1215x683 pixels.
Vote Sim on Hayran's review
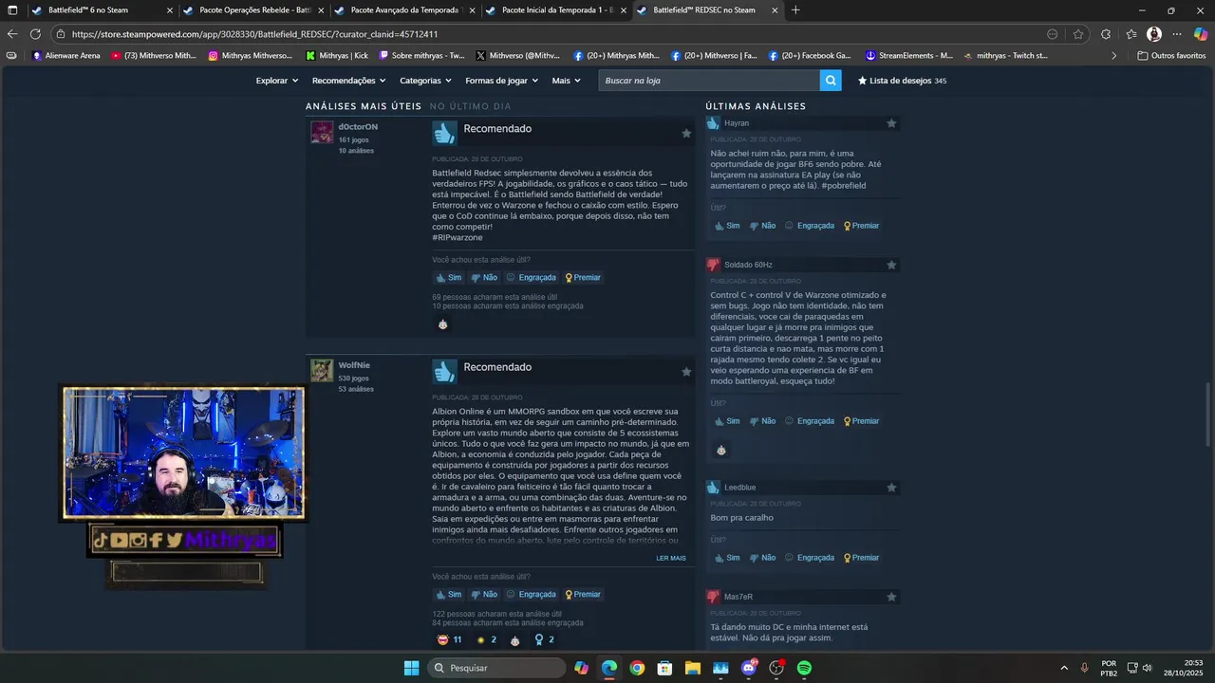[726, 226]
